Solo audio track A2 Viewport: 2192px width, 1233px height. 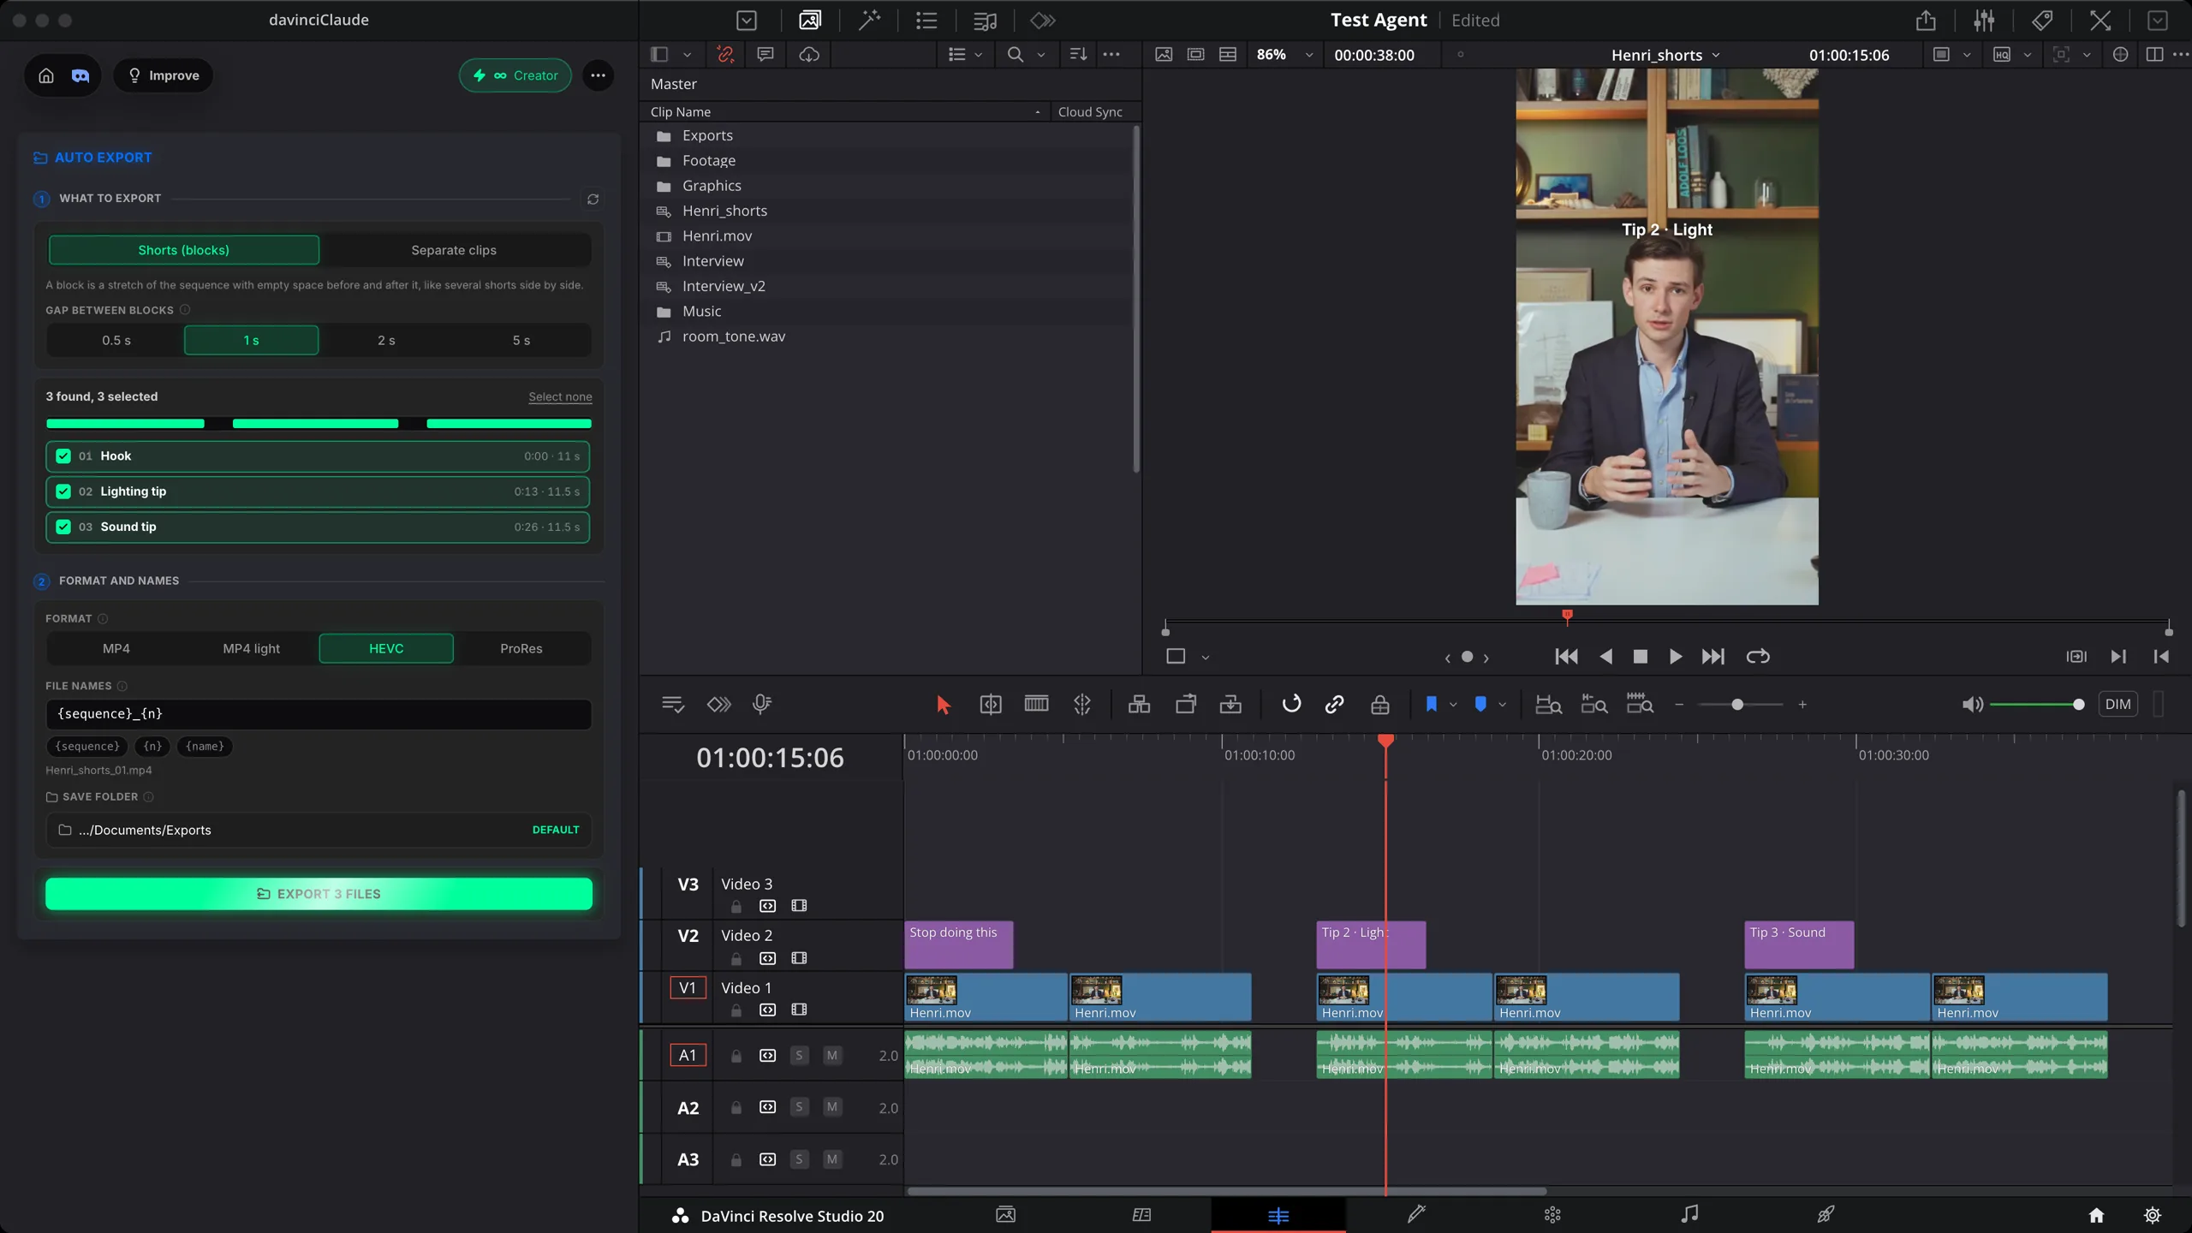pos(798,1107)
